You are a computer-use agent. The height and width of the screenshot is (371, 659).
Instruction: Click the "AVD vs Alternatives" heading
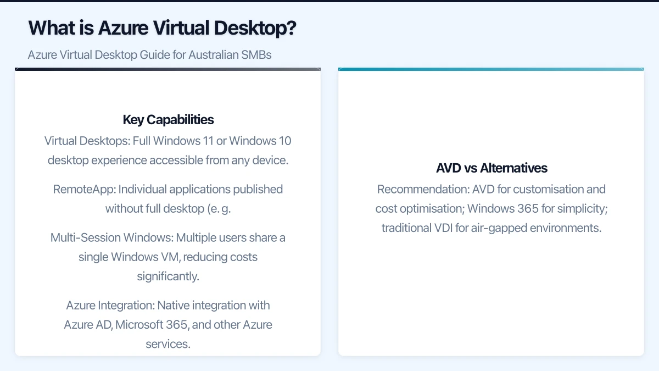pyautogui.click(x=492, y=168)
